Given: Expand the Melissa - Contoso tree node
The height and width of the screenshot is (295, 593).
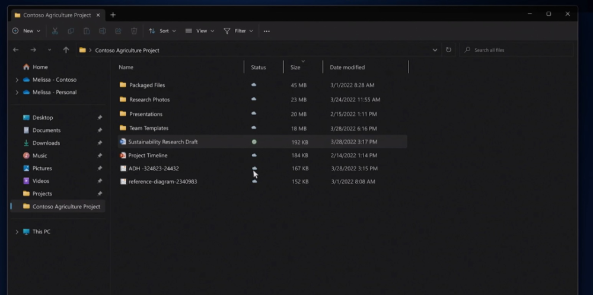Looking at the screenshot, I should [x=17, y=80].
